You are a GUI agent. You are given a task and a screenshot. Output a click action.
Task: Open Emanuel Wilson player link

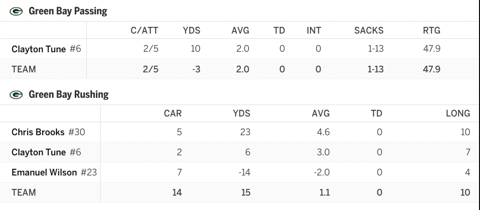point(44,173)
